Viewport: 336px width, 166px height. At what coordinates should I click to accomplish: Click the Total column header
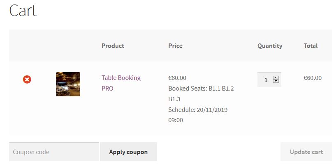311,46
